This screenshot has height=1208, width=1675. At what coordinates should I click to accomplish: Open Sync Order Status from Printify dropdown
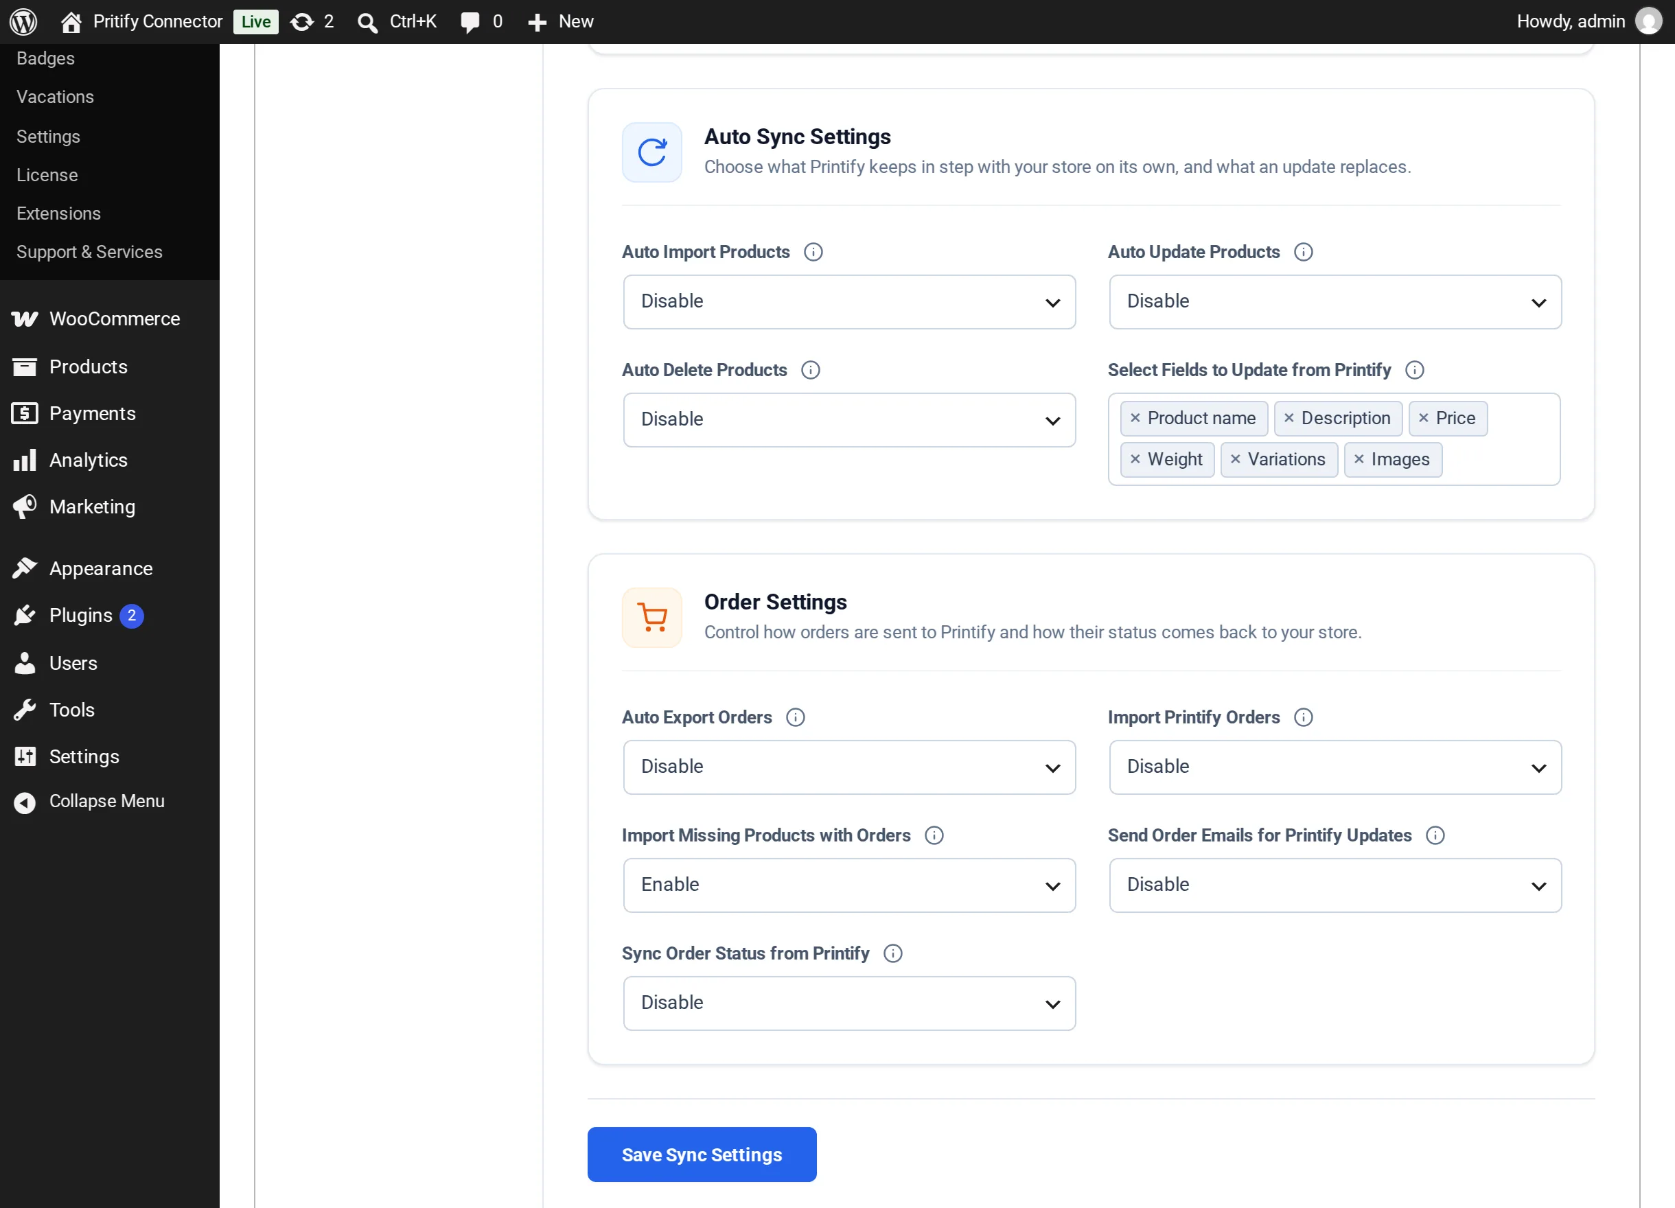[849, 1003]
